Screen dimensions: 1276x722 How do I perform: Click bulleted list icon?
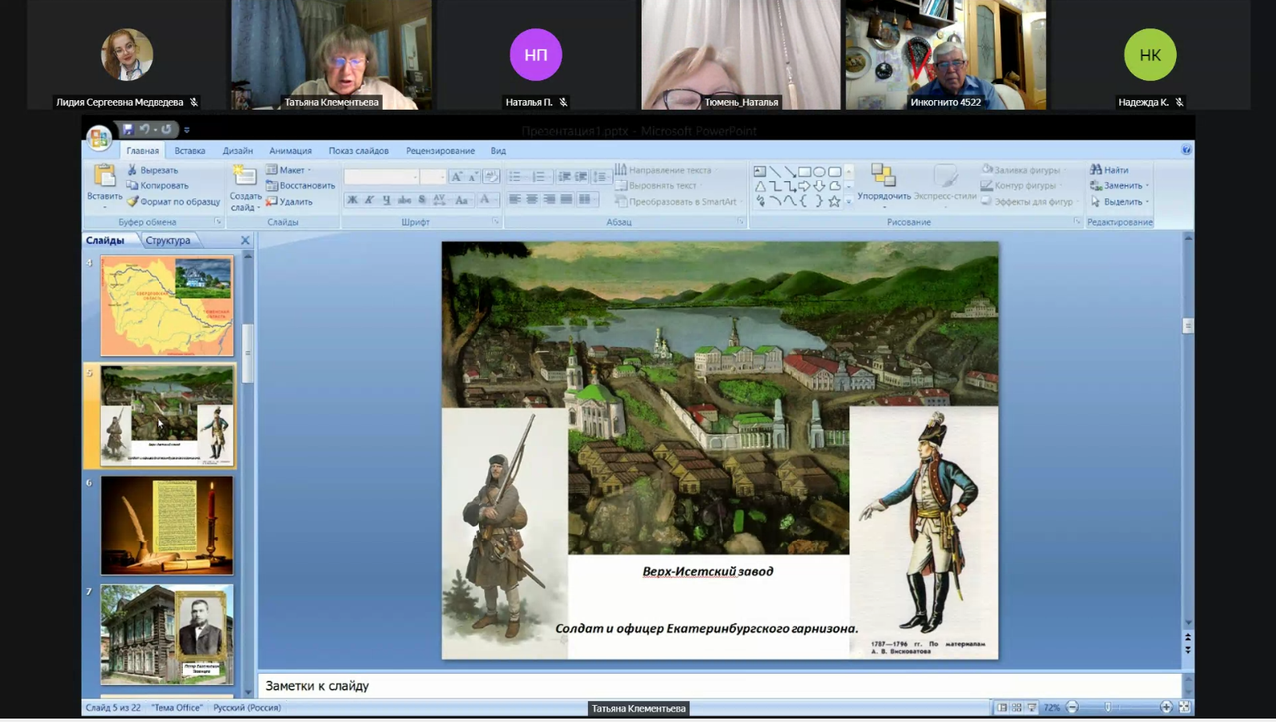tap(517, 177)
